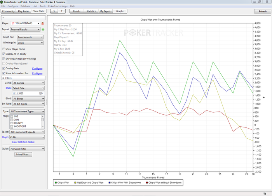The height and width of the screenshot is (196, 272).
Task: Click the More Filters button
Action: tap(24, 155)
